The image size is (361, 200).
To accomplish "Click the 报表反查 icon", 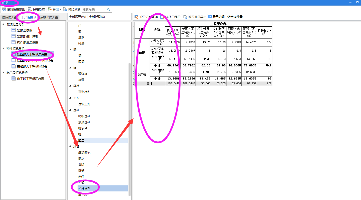I will (x=30, y=9).
